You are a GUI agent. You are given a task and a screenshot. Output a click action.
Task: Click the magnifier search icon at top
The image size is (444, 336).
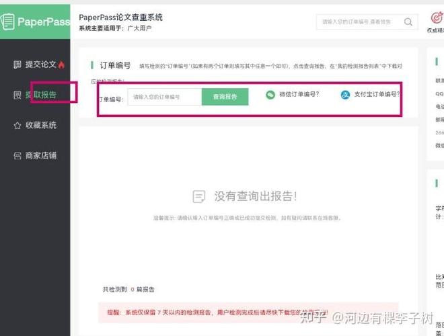coord(408,22)
